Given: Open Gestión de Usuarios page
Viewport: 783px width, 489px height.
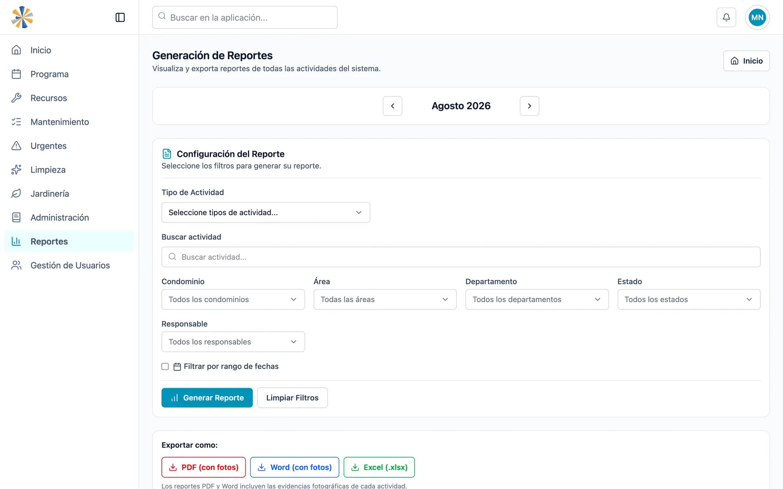Looking at the screenshot, I should [x=69, y=265].
